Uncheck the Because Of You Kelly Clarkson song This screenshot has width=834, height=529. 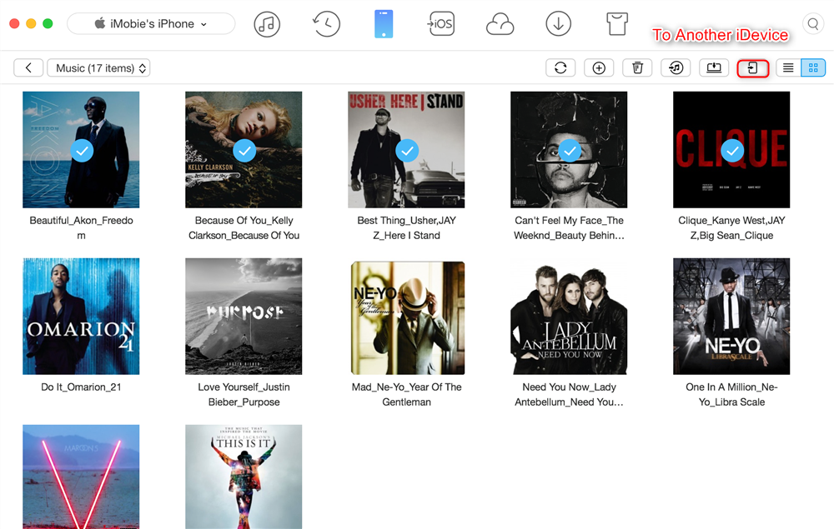tap(244, 151)
